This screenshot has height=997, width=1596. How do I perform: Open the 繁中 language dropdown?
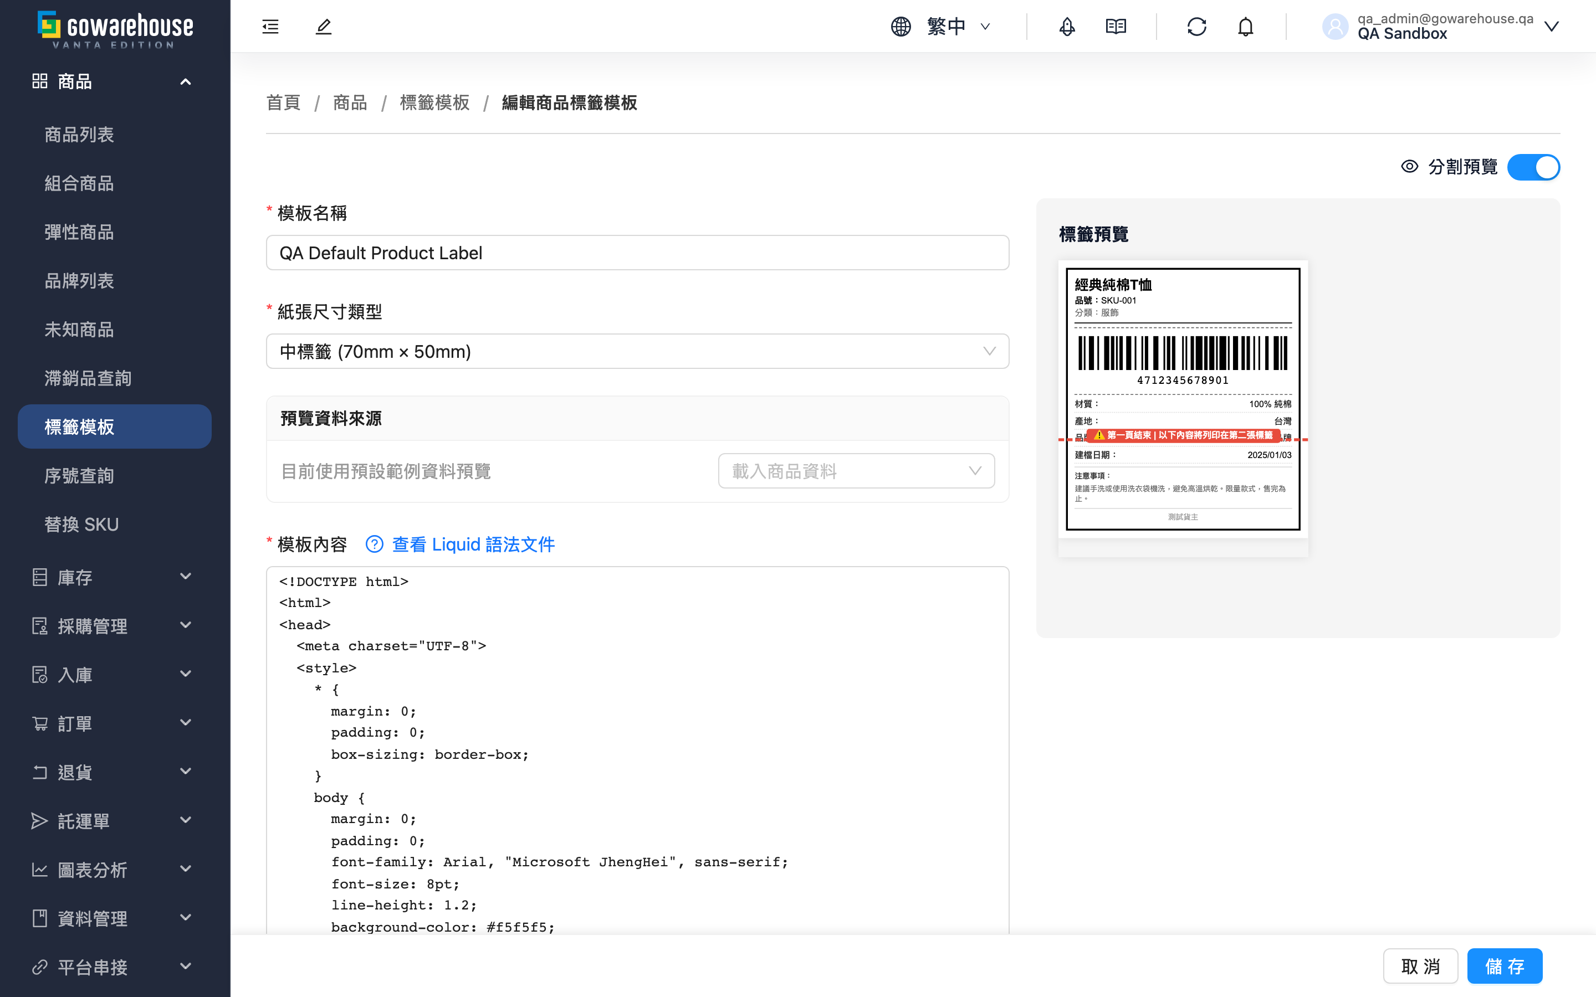(x=958, y=27)
